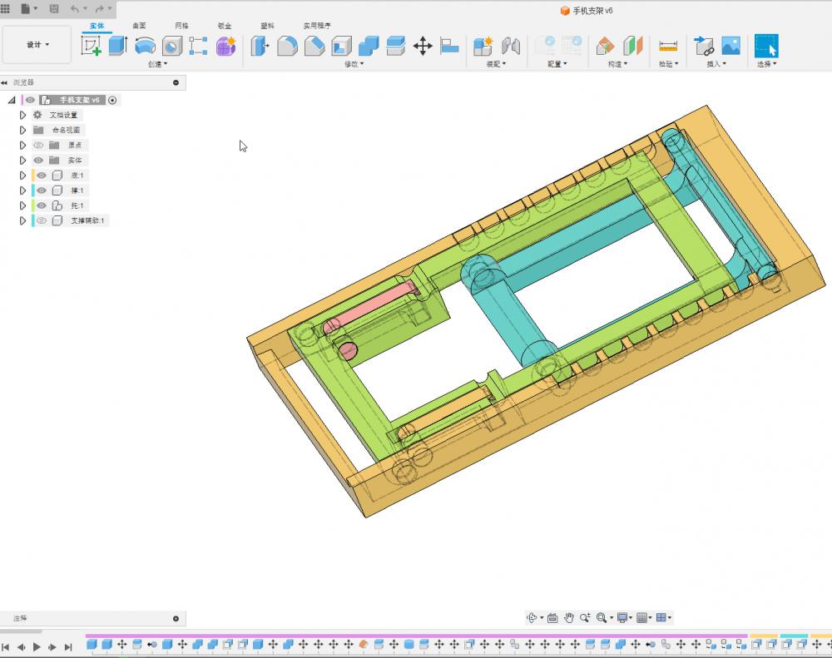Open the 修改 dropdown menu
832x658 pixels.
pyautogui.click(x=354, y=64)
